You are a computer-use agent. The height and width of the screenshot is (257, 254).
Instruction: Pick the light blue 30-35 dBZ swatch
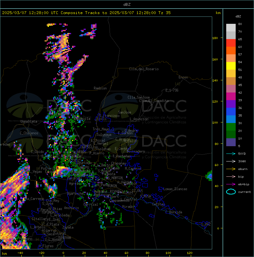point(231,119)
